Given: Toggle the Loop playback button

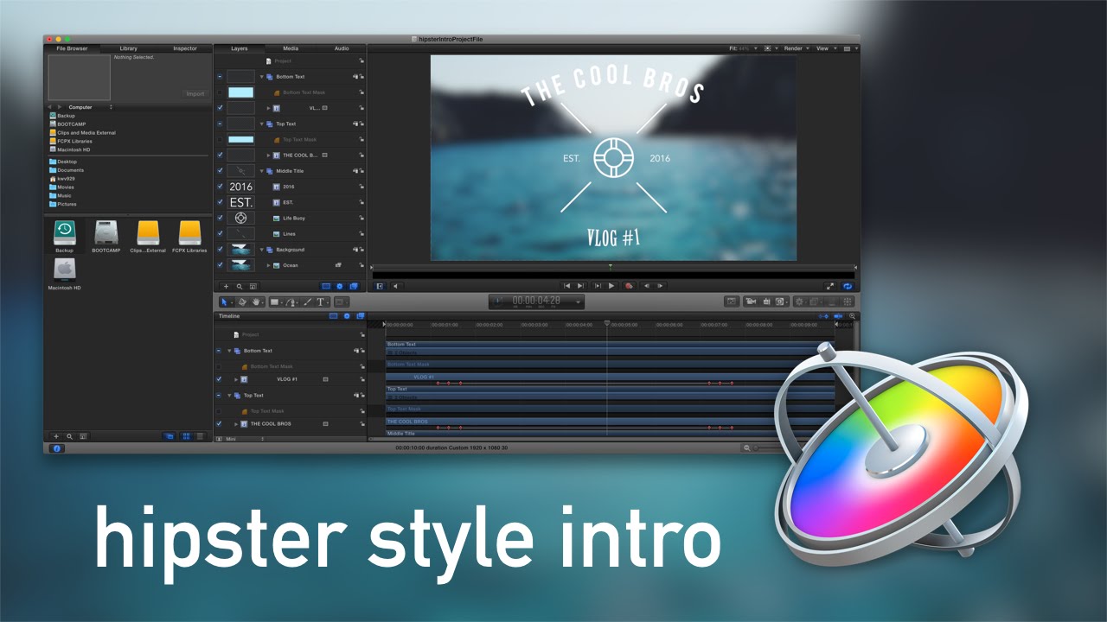Looking at the screenshot, I should tap(847, 285).
